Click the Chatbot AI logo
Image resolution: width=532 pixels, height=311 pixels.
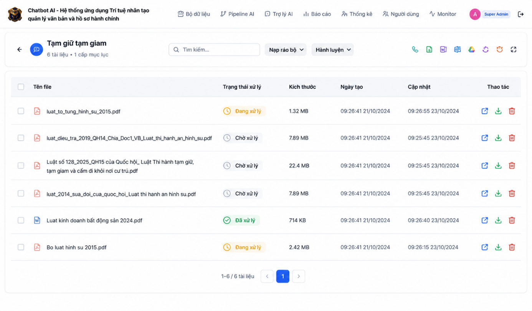[15, 14]
